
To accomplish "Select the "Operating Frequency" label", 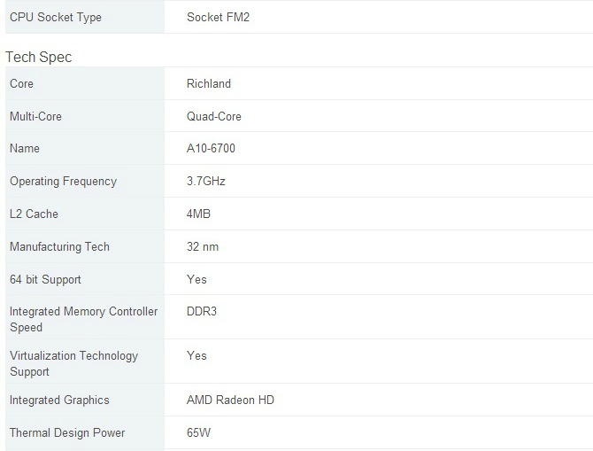I will click(x=63, y=182).
